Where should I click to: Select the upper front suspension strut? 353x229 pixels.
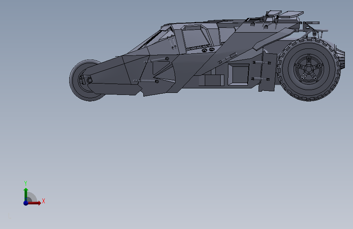point(157,60)
